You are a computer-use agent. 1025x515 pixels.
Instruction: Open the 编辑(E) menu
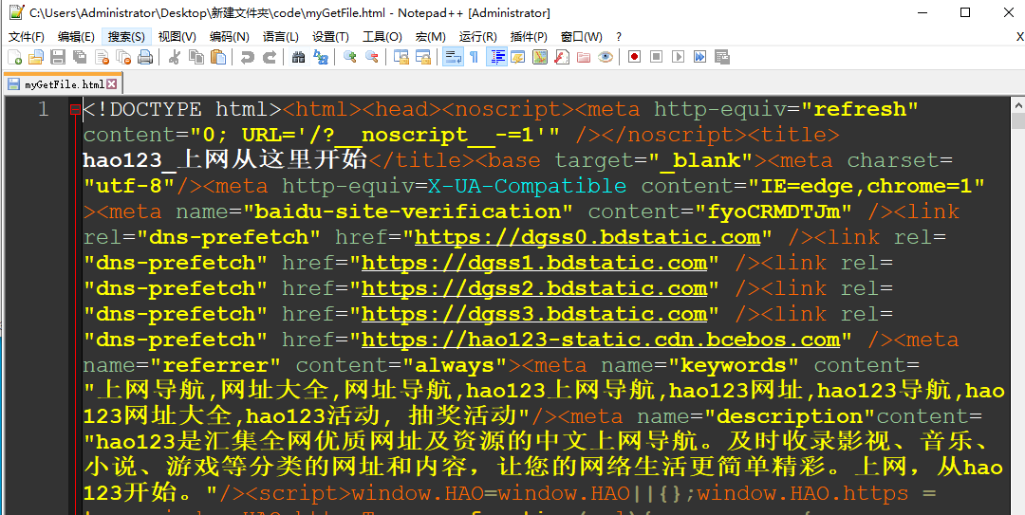click(x=76, y=37)
